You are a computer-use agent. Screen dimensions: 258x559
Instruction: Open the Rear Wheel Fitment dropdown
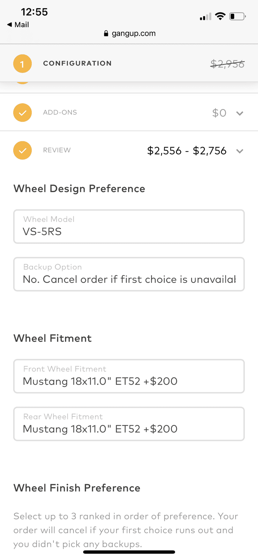(x=129, y=424)
